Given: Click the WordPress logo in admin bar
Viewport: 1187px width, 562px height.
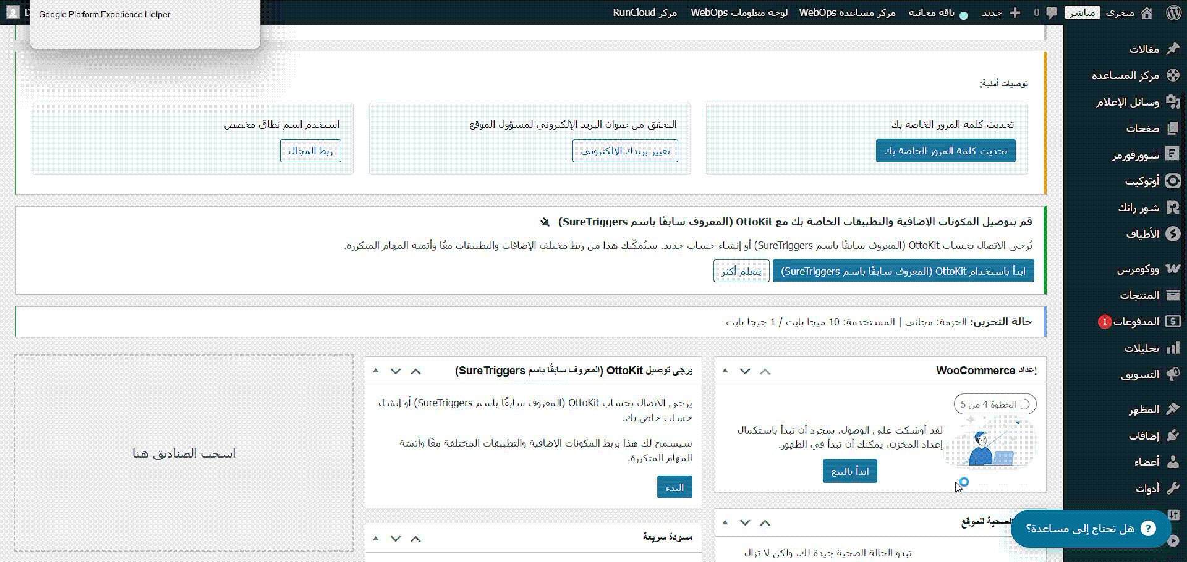Looking at the screenshot, I should pos(1173,12).
